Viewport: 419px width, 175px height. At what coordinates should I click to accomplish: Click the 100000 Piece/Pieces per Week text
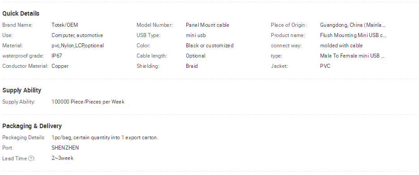(x=88, y=102)
